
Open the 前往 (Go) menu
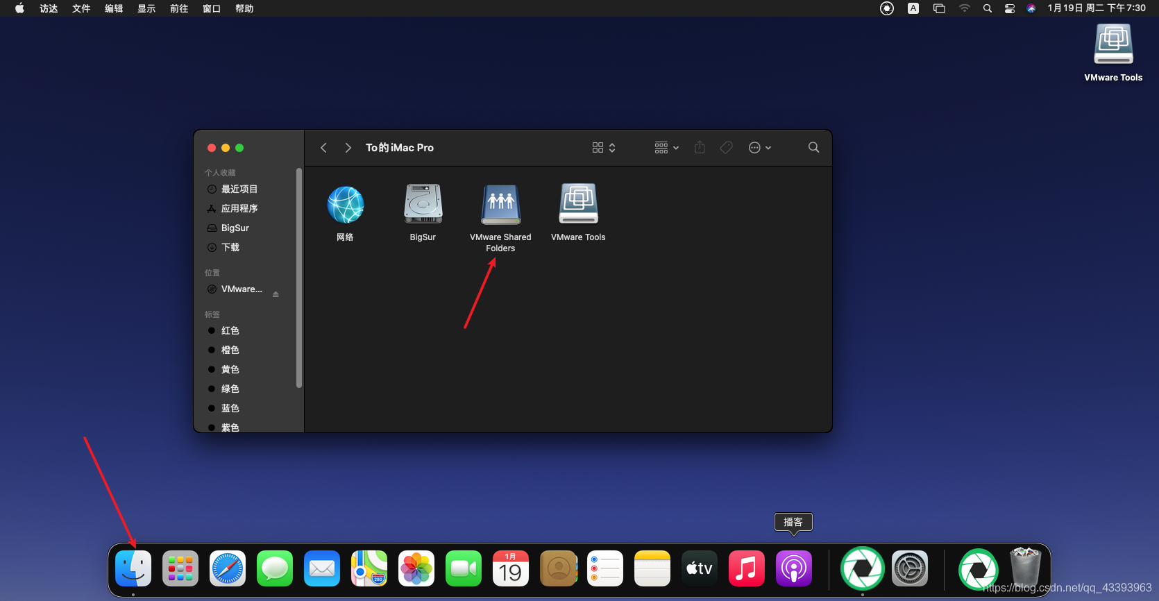[x=179, y=8]
